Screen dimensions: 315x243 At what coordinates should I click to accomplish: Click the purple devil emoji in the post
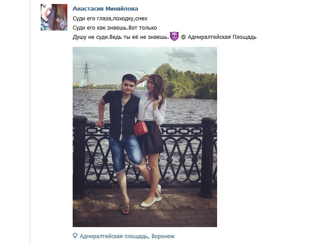pos(174,36)
